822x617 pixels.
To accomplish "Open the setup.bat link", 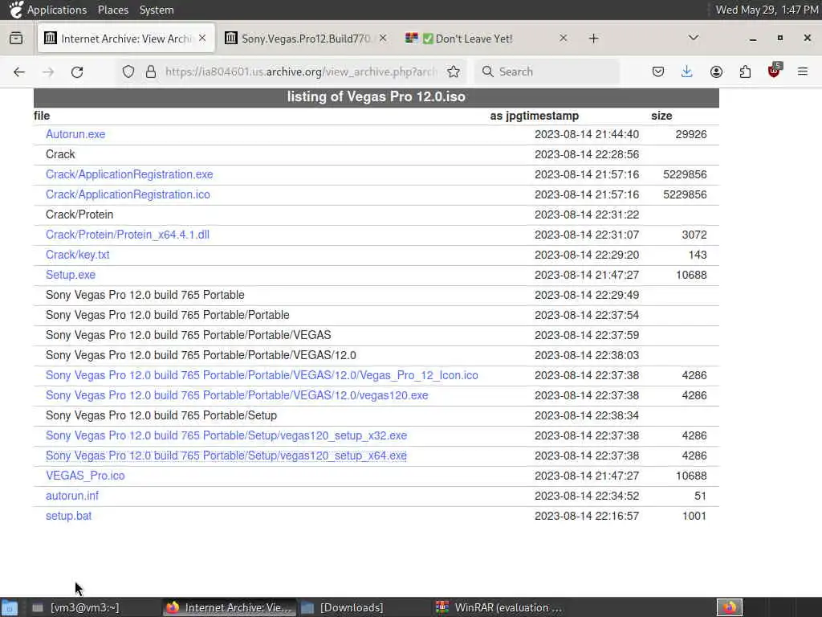I will pyautogui.click(x=69, y=517).
